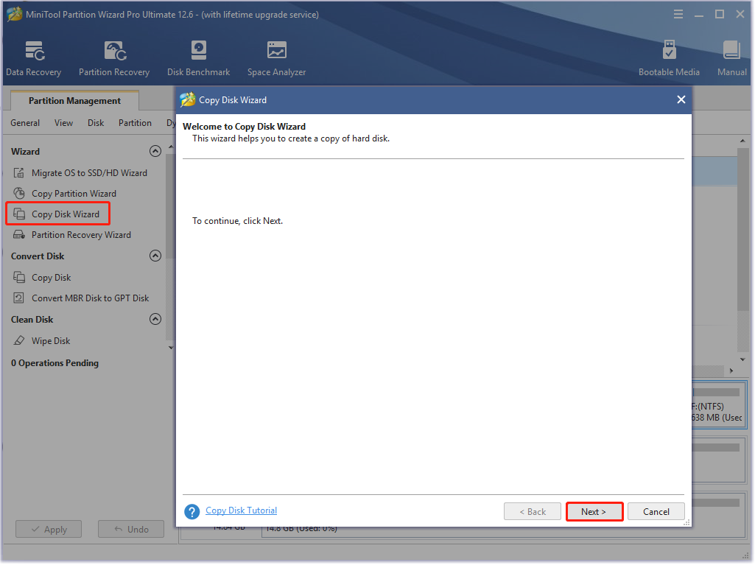Collapse the Convert Disk section
Screen dimensions: 755x565
pos(155,256)
